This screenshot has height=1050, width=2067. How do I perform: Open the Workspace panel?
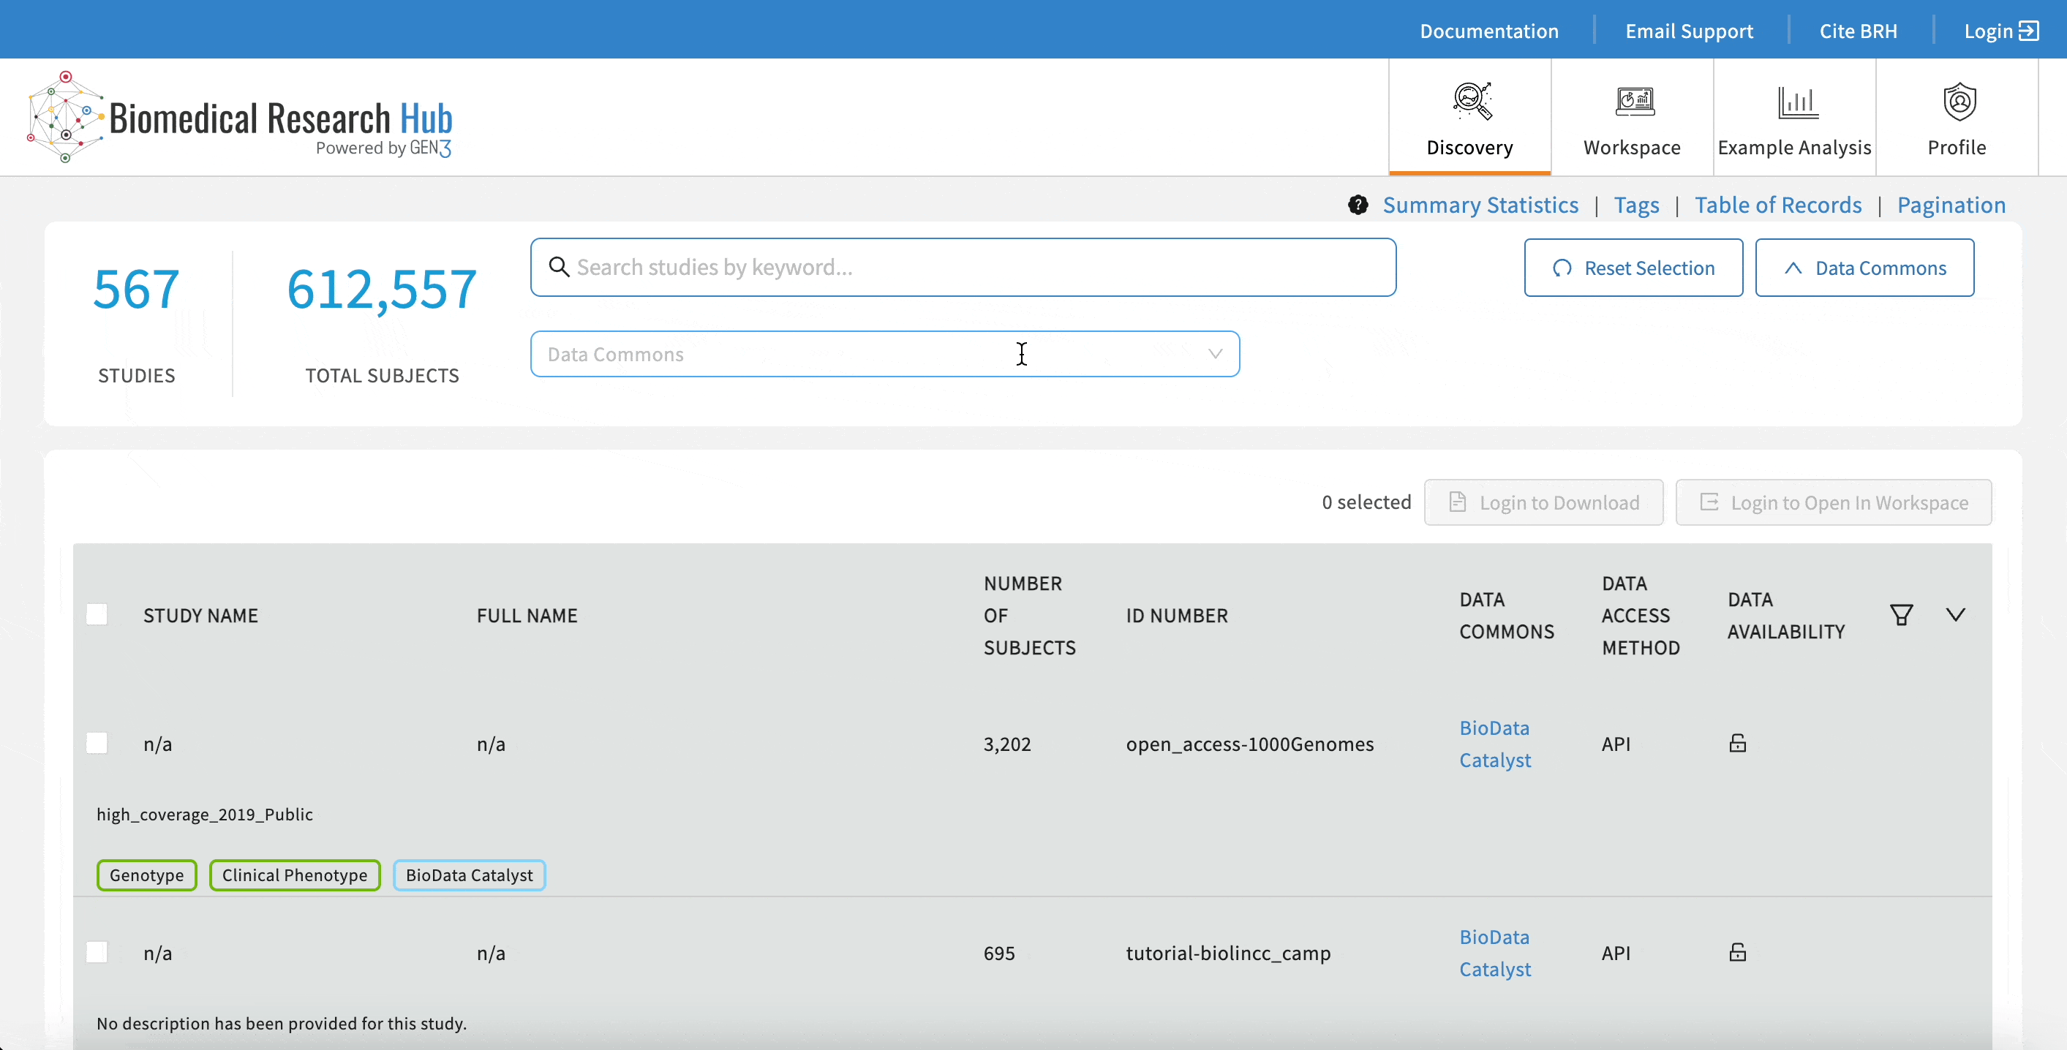click(1632, 116)
